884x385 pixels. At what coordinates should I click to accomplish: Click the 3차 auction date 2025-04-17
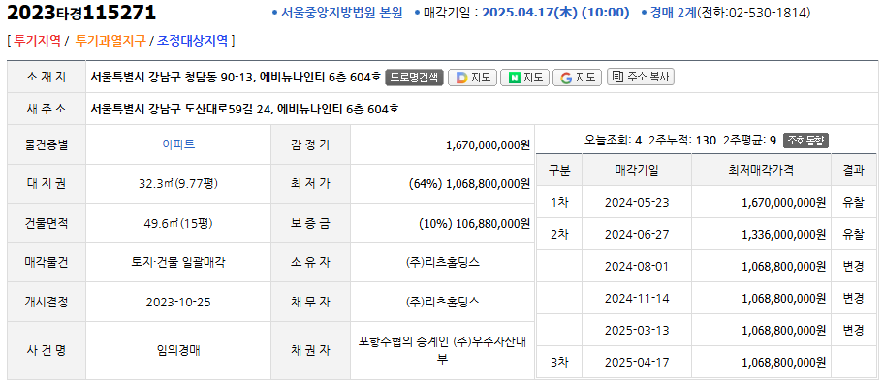pyautogui.click(x=637, y=362)
